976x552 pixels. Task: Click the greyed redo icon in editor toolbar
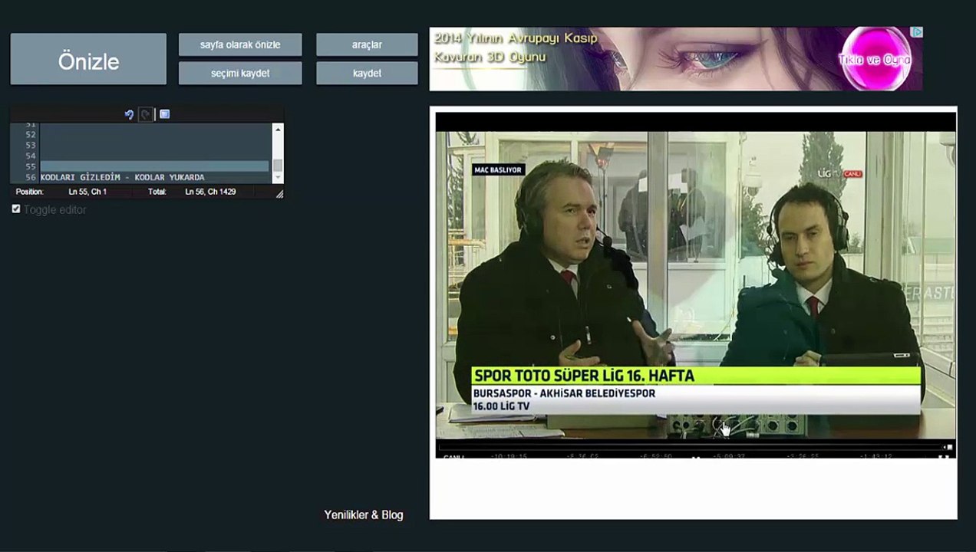[146, 114]
